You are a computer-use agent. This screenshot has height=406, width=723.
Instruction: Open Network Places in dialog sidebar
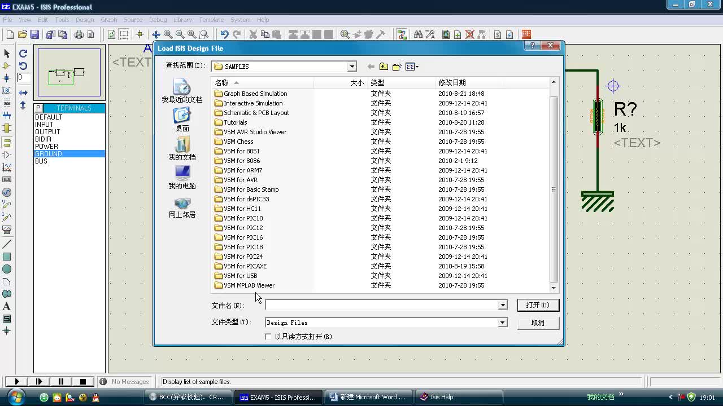click(182, 206)
